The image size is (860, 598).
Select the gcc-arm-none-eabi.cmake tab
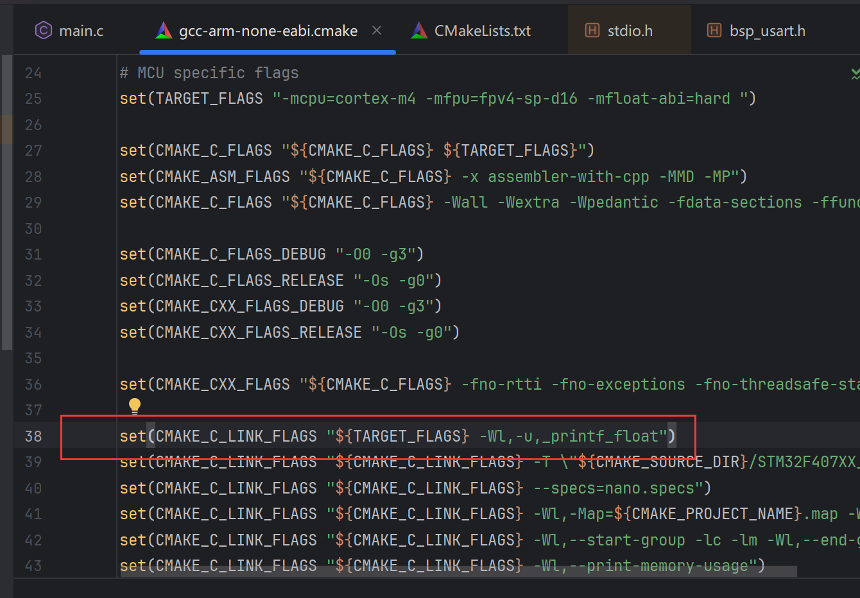(268, 31)
